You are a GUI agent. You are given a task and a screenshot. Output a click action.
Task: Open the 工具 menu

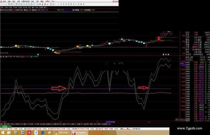37,1
